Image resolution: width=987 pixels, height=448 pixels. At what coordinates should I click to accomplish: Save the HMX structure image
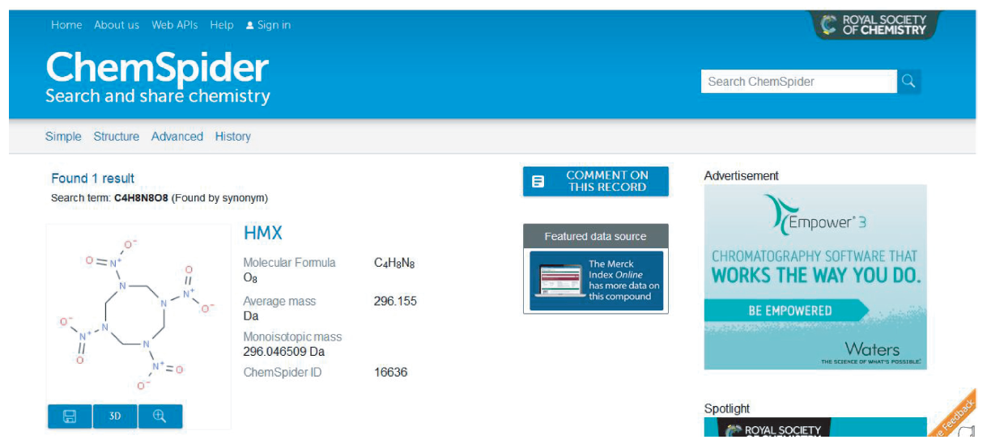coord(70,416)
